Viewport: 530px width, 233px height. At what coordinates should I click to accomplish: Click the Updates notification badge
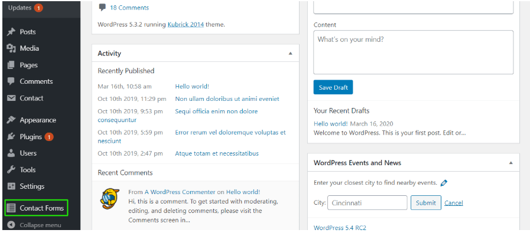coord(38,8)
